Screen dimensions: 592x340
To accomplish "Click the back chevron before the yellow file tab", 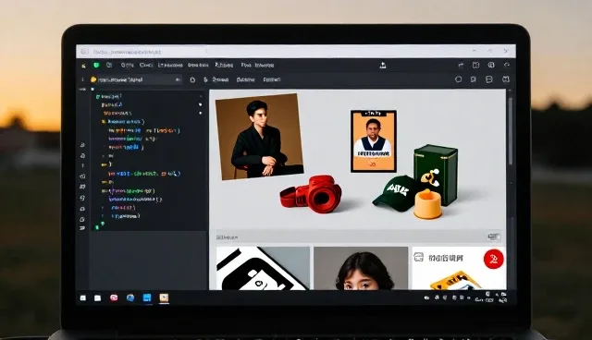I will tap(82, 79).
